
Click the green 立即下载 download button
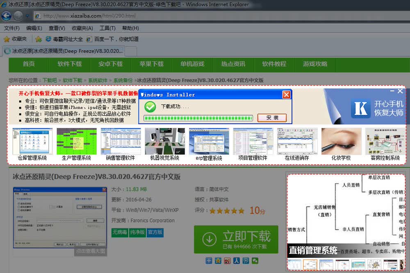(x=236, y=239)
